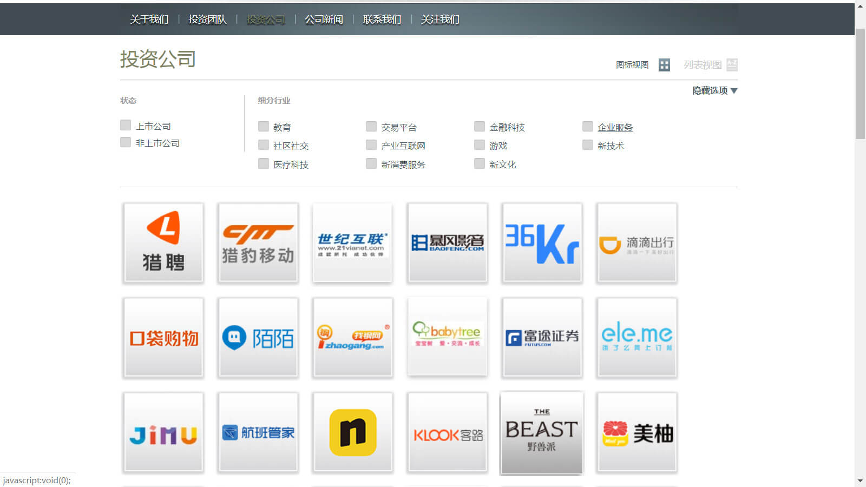The width and height of the screenshot is (866, 487).
Task: Tick the 企业服务 industry checkbox
Action: pos(588,126)
